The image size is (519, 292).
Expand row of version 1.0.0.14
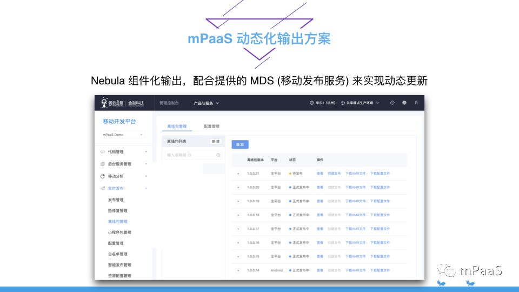coord(238,270)
